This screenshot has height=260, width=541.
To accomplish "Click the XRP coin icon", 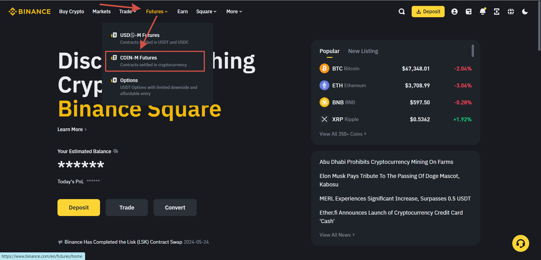I will [x=324, y=119].
